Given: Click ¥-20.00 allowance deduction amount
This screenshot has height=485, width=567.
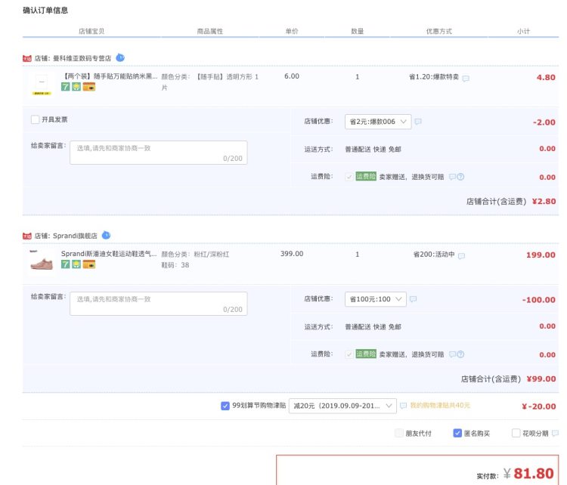Looking at the screenshot, I should (539, 406).
